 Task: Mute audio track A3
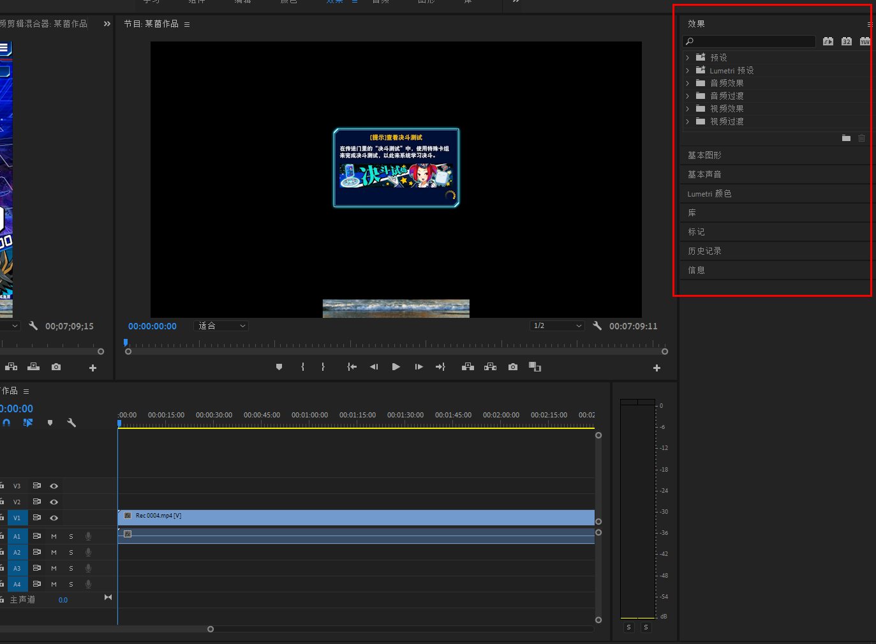click(54, 568)
